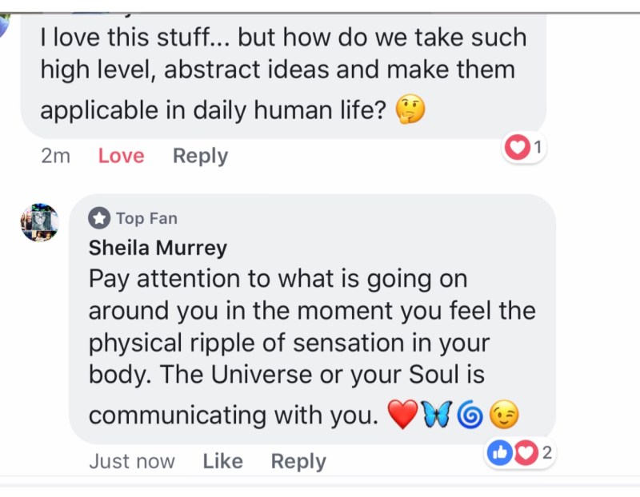Screen dimensions: 640x497
Task: Toggle the red Love reaction on first comment
Action: pos(121,156)
